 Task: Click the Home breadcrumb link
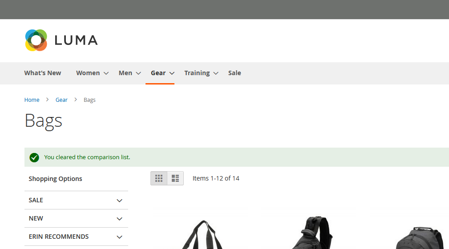32,100
